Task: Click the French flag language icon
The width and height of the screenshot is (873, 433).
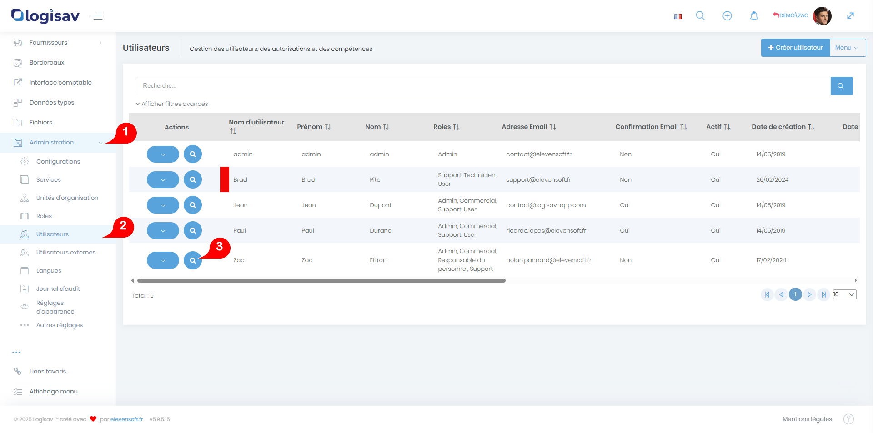Action: point(678,16)
